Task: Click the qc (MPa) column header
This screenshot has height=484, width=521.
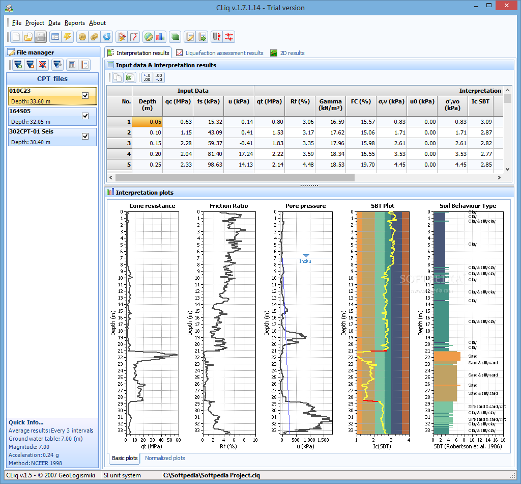Action: [178, 106]
